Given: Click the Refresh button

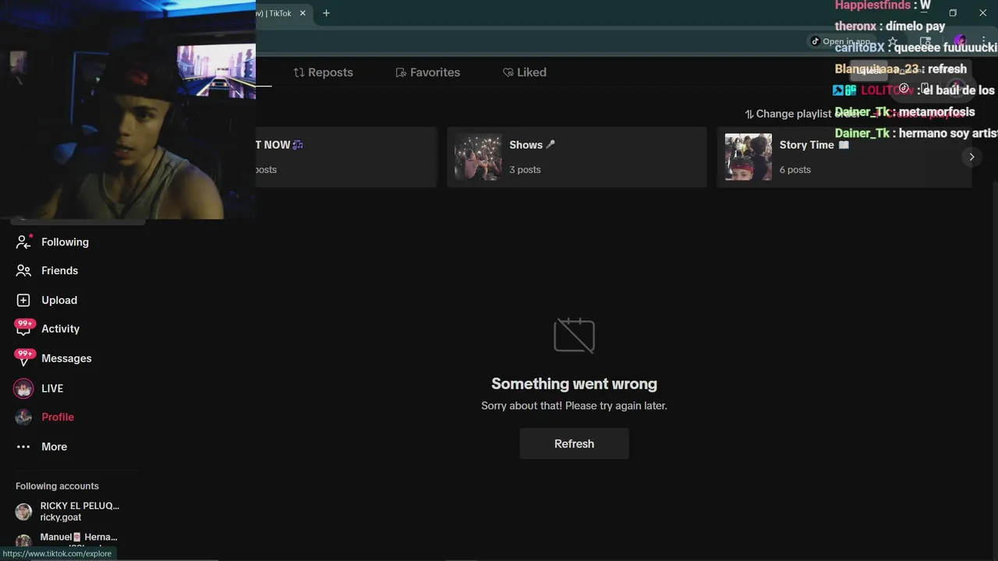Looking at the screenshot, I should tap(574, 443).
